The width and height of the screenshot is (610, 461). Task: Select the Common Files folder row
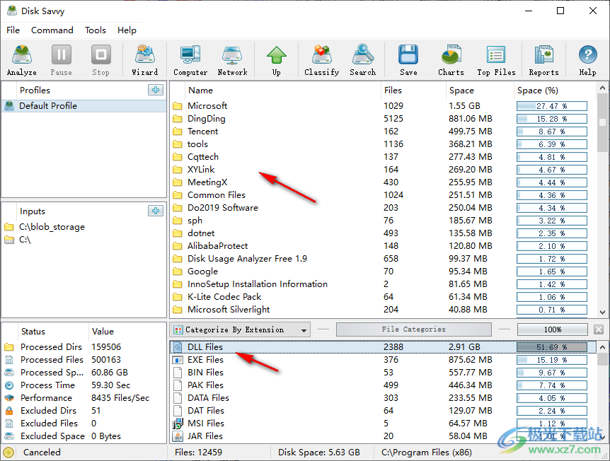tap(383, 195)
